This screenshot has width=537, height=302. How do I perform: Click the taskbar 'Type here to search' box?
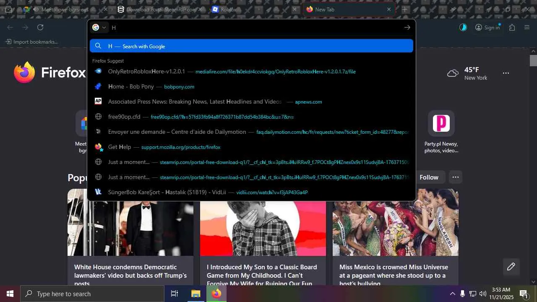point(92,294)
